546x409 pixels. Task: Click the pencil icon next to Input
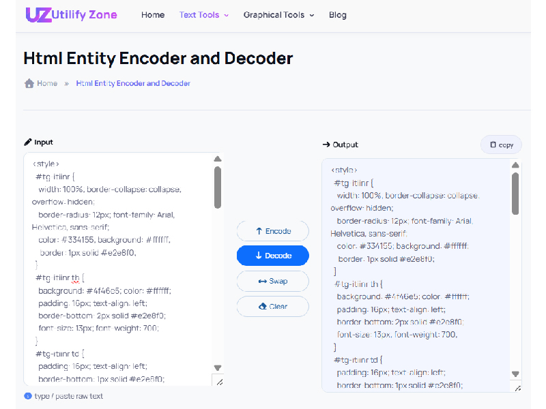(26, 142)
